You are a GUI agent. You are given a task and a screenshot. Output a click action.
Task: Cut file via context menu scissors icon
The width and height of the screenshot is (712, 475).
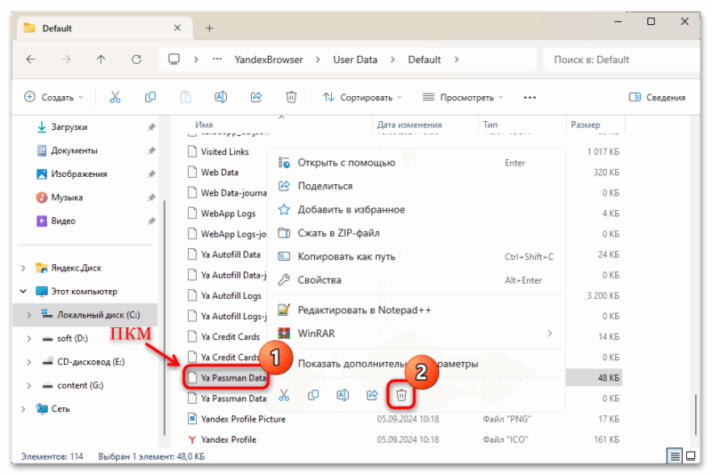click(284, 395)
